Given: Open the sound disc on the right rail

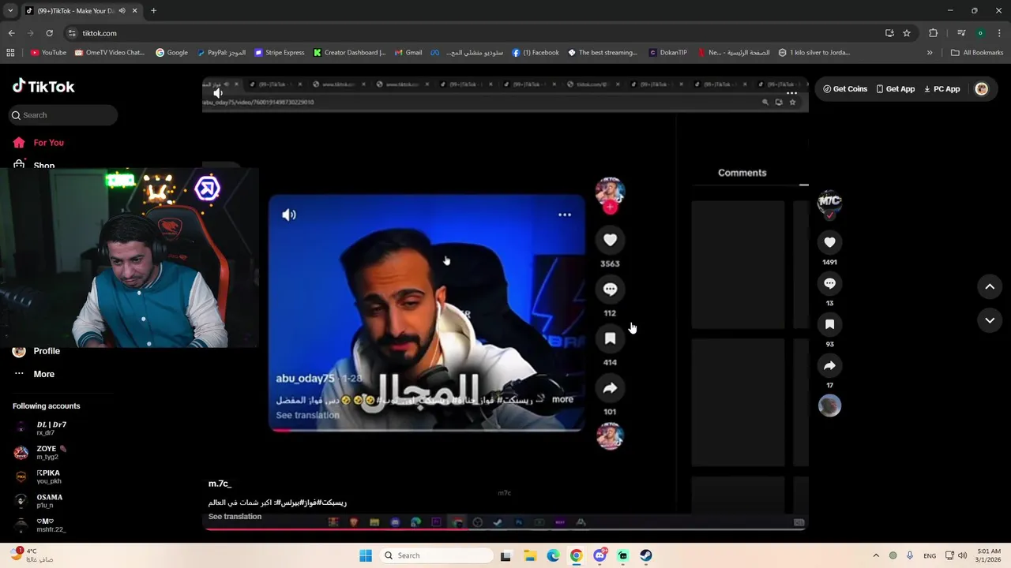Looking at the screenshot, I should tap(829, 405).
